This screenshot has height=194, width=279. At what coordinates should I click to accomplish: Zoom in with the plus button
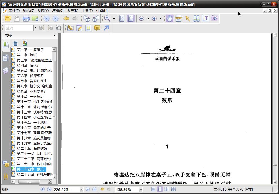pyautogui.click(x=154, y=18)
